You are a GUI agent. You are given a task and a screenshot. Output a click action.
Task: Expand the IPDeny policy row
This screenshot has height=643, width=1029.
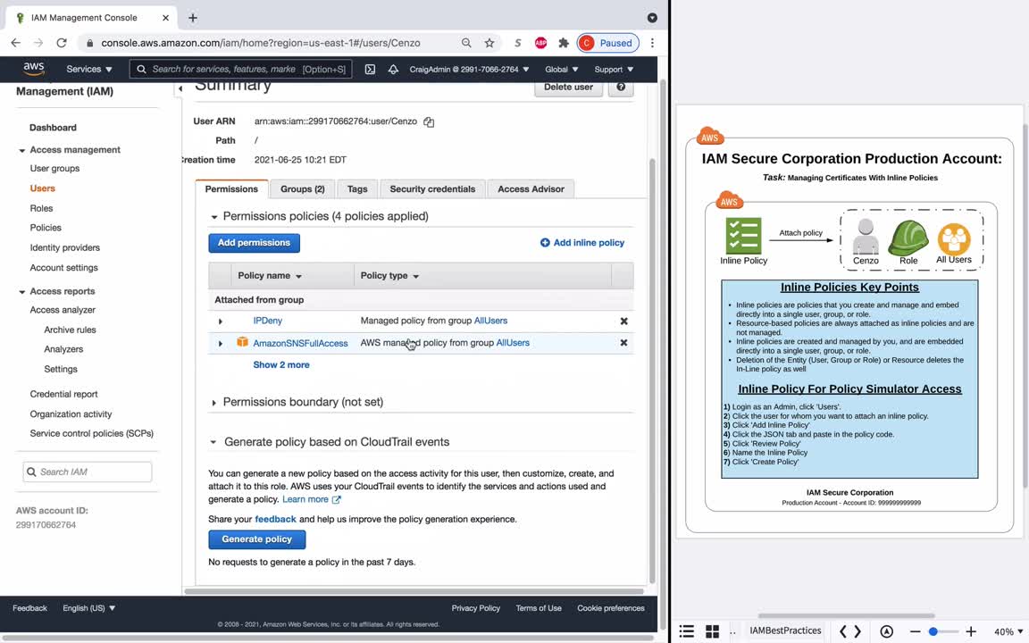pos(221,321)
